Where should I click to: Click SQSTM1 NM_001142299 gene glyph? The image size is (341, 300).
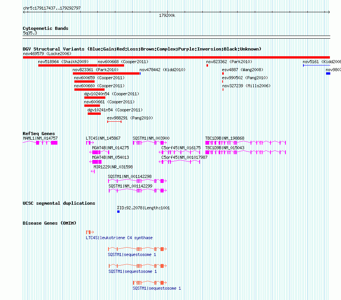138,191
